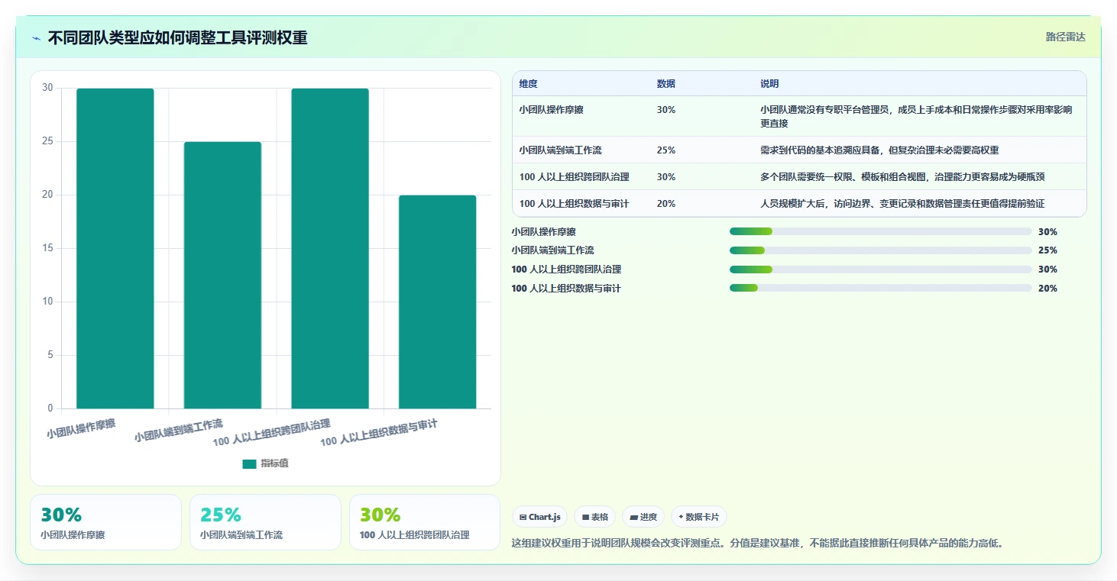The height and width of the screenshot is (581, 1117).
Task: Open the 25% 小团队端到端工作流 stat card
Action: click(265, 522)
